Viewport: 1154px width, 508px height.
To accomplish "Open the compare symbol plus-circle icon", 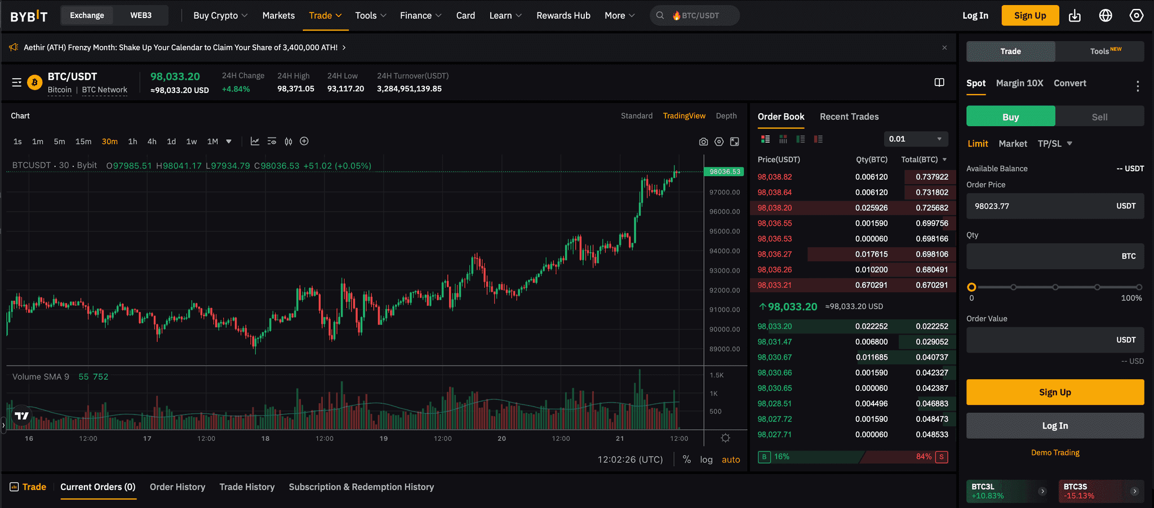I will click(x=305, y=141).
